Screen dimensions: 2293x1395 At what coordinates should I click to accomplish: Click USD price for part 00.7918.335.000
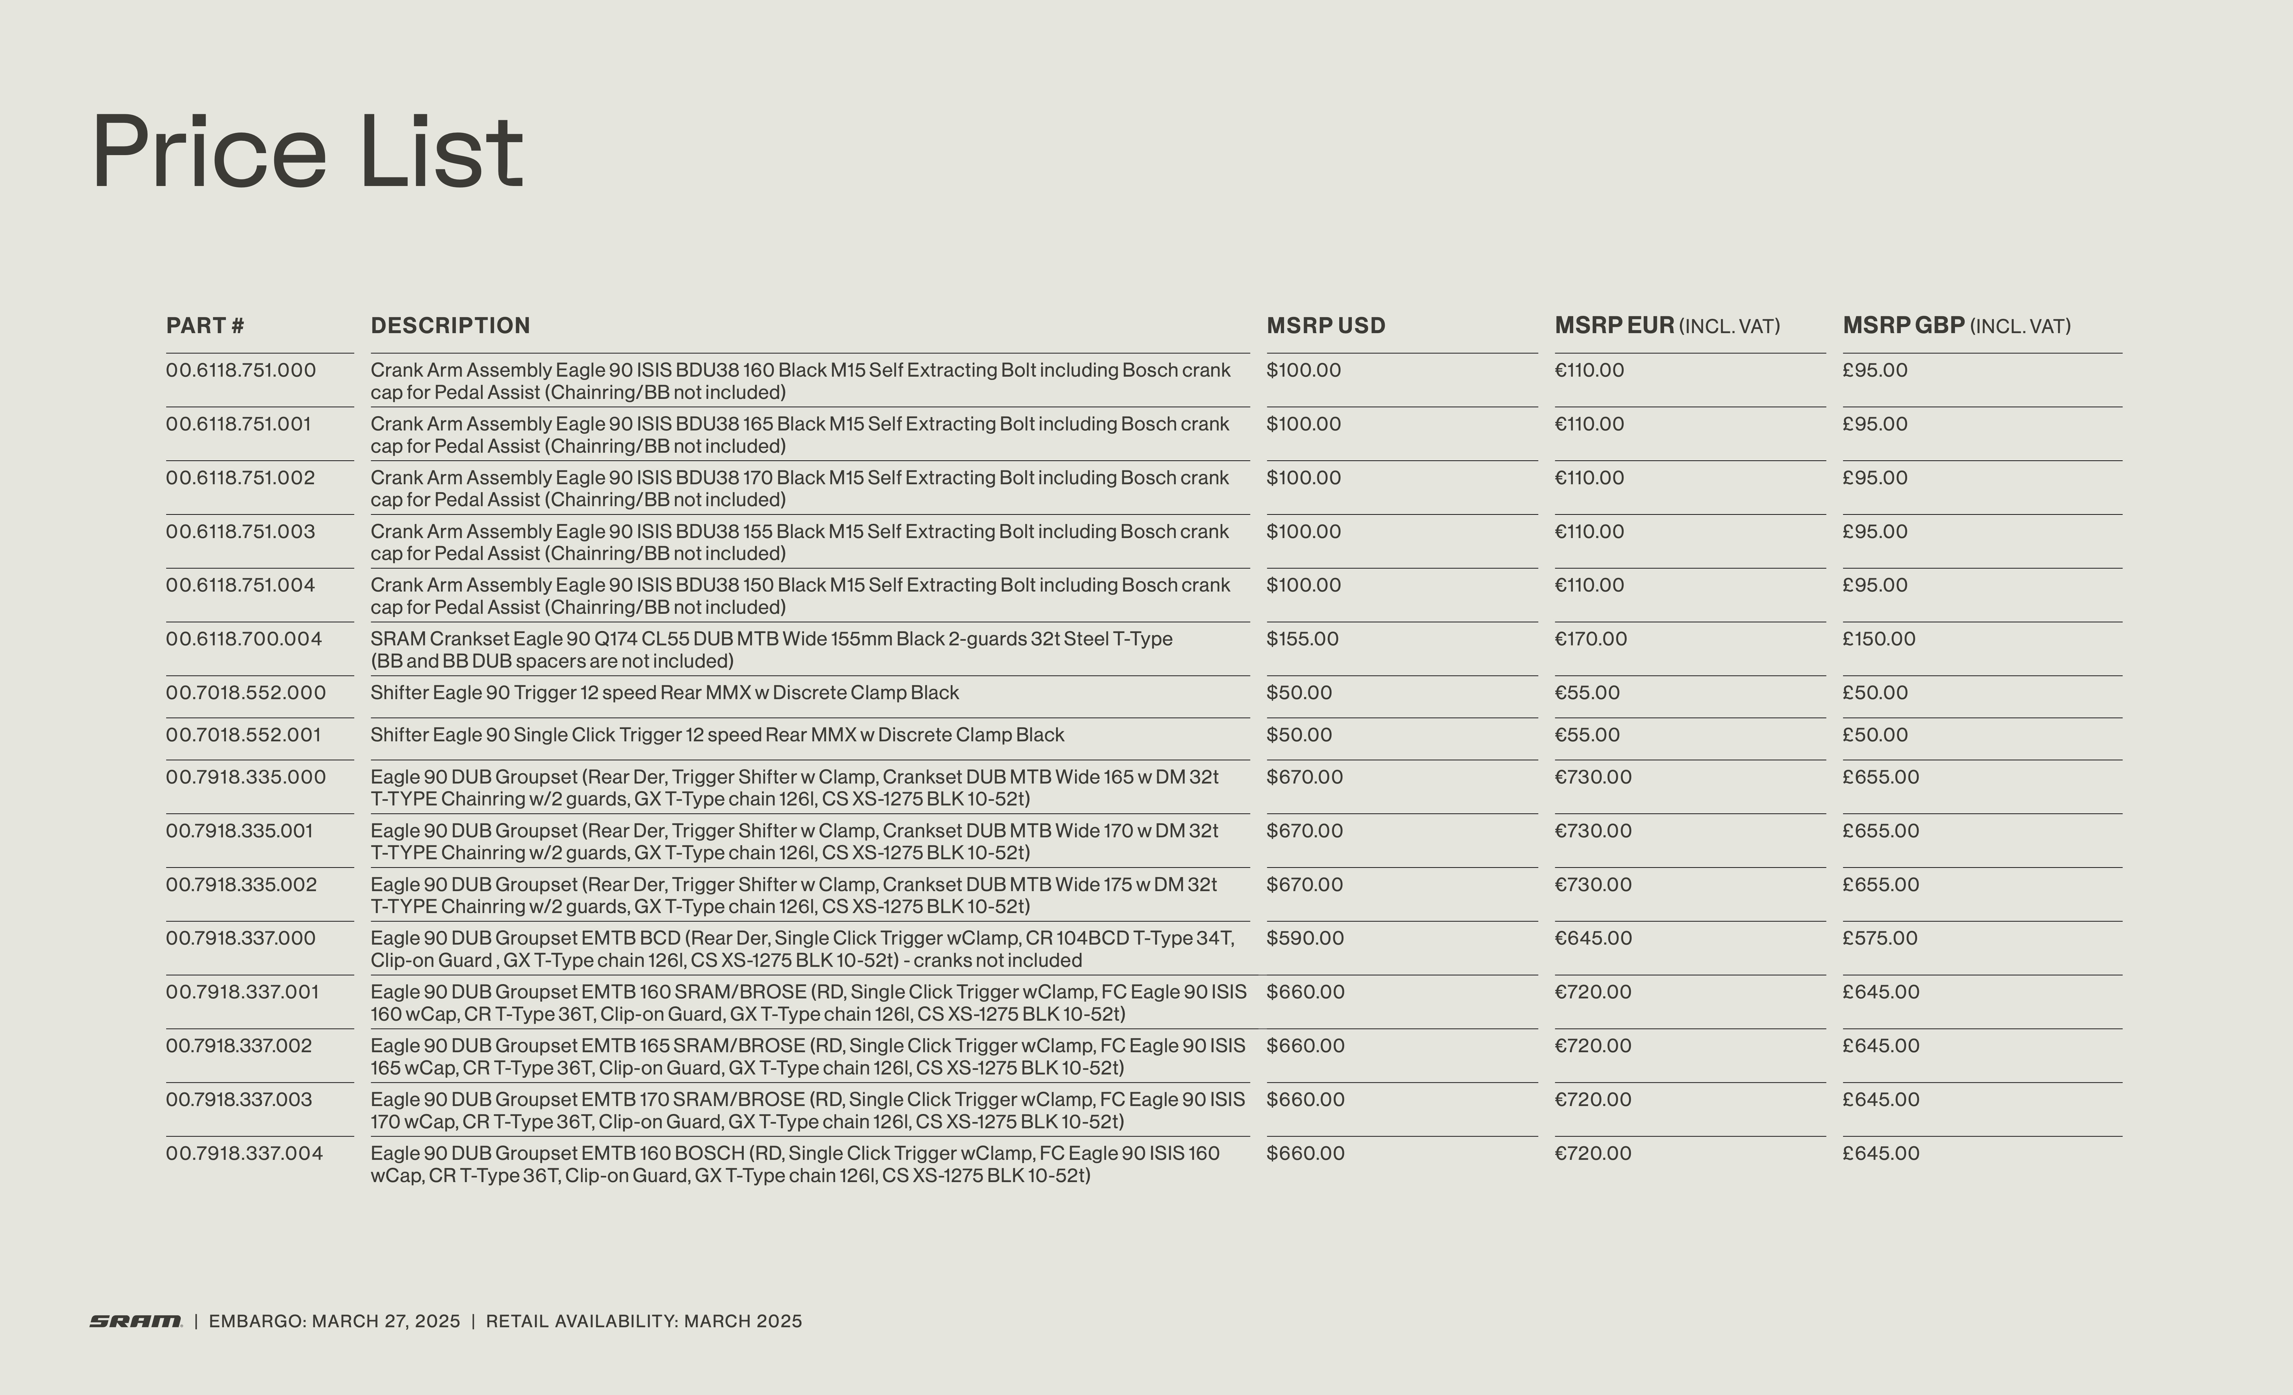point(1305,778)
